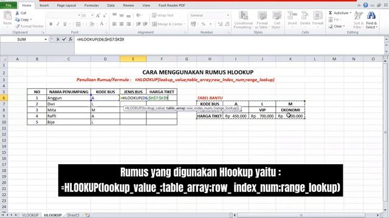Decrease font size with Shrink Font icon
Image resolution: width=389 pixels, height=218 pixels.
click(x=105, y=16)
